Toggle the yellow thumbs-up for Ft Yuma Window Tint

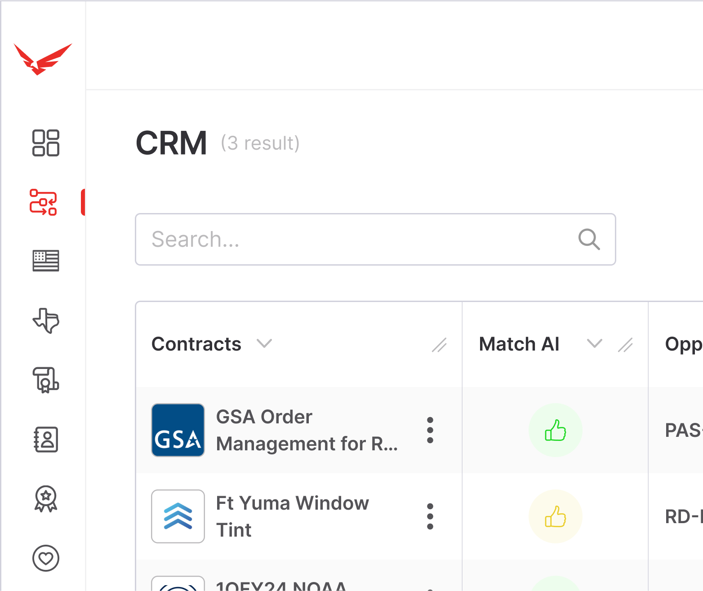556,516
